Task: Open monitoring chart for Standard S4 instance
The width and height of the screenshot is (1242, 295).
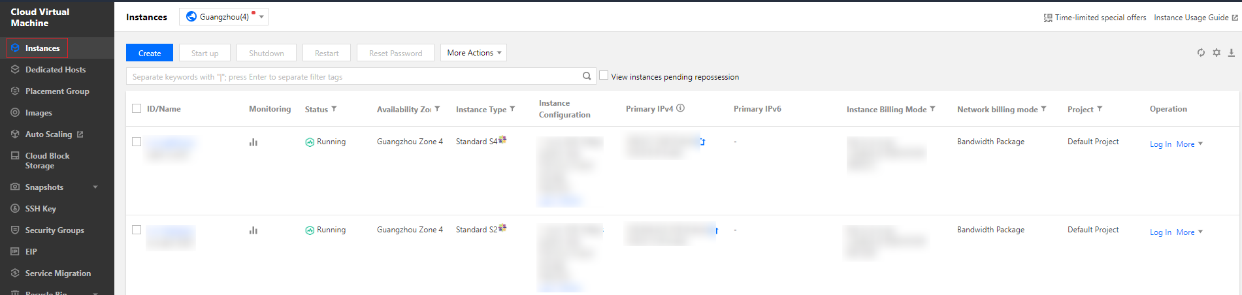Action: tap(253, 142)
